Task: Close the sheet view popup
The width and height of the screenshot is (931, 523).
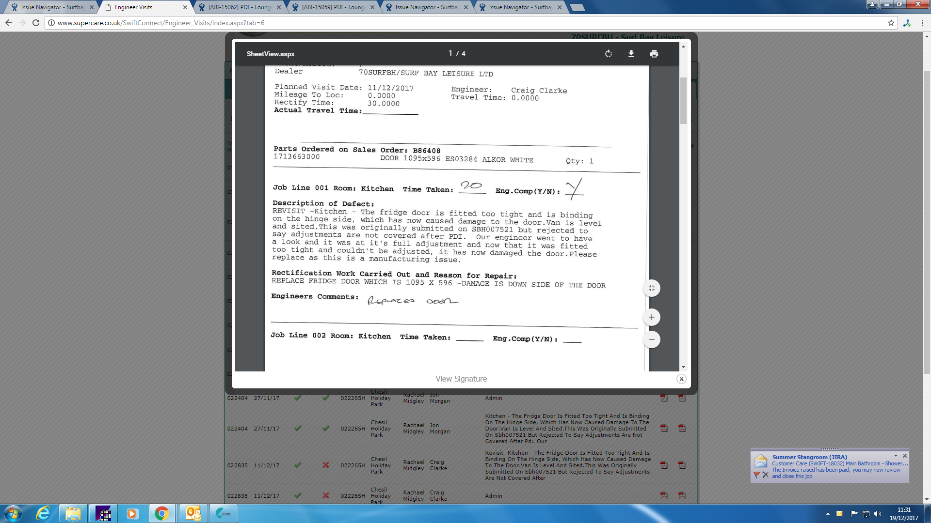Action: point(681,379)
